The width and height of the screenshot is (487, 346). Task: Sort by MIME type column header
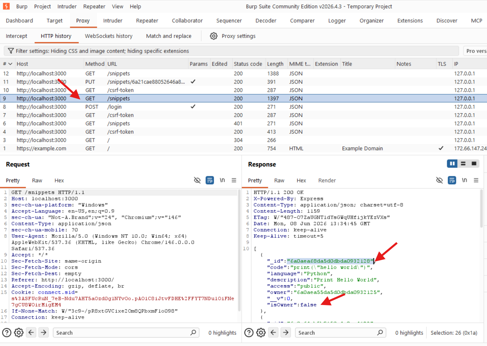tap(300, 64)
